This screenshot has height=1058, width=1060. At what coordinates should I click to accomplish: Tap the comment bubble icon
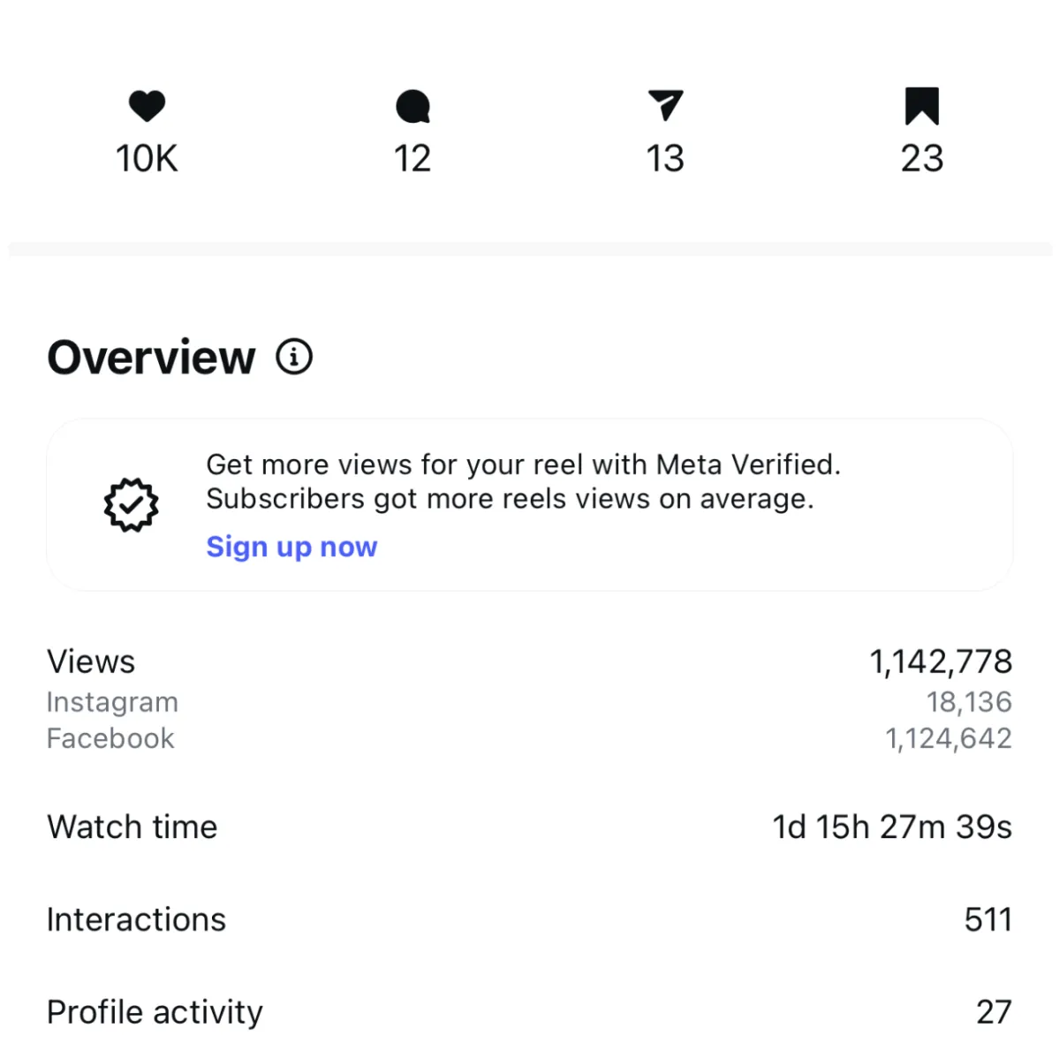413,107
